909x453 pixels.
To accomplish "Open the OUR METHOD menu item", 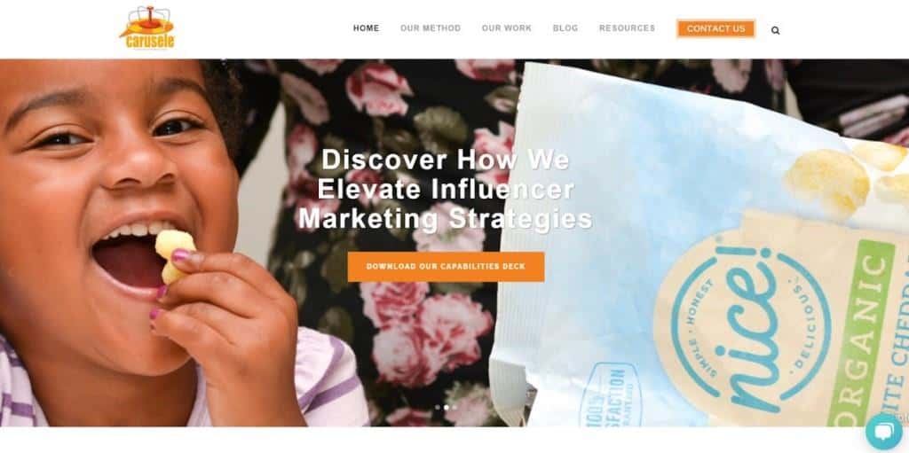I will click(431, 28).
